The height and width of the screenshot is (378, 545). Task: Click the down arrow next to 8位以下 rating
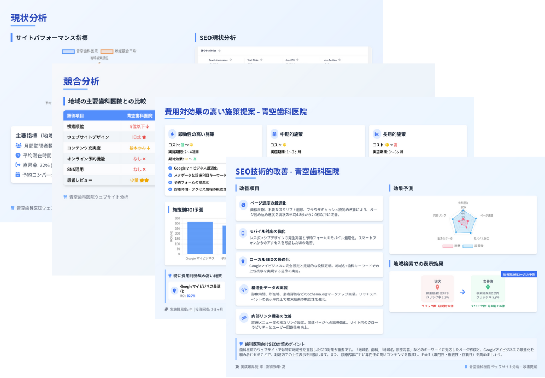(149, 126)
